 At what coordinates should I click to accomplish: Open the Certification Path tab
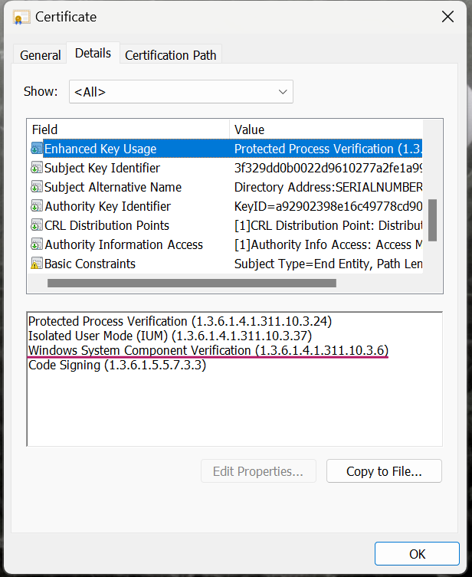click(x=171, y=55)
